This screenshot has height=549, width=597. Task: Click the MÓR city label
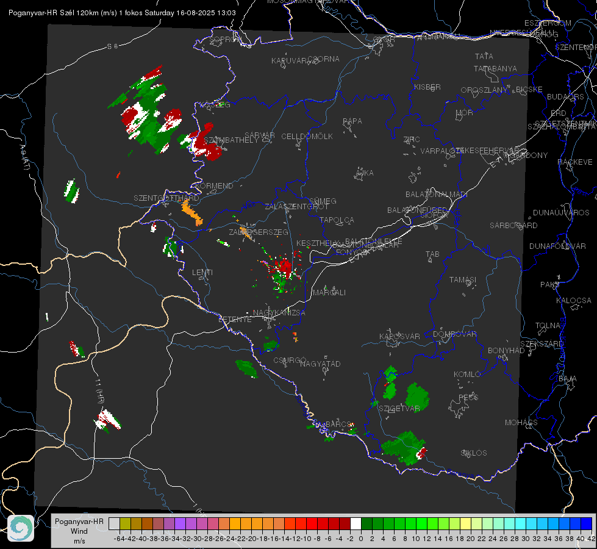tap(465, 113)
